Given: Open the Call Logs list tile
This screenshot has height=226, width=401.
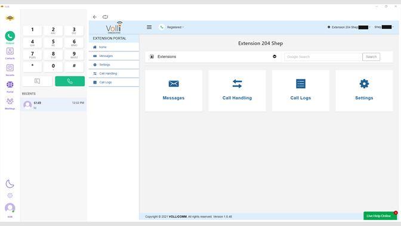Looking at the screenshot, I should 301,91.
